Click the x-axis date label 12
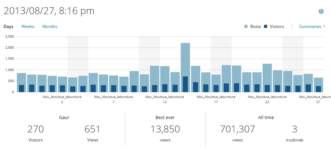The height and width of the screenshot is (149, 331). (x=165, y=102)
